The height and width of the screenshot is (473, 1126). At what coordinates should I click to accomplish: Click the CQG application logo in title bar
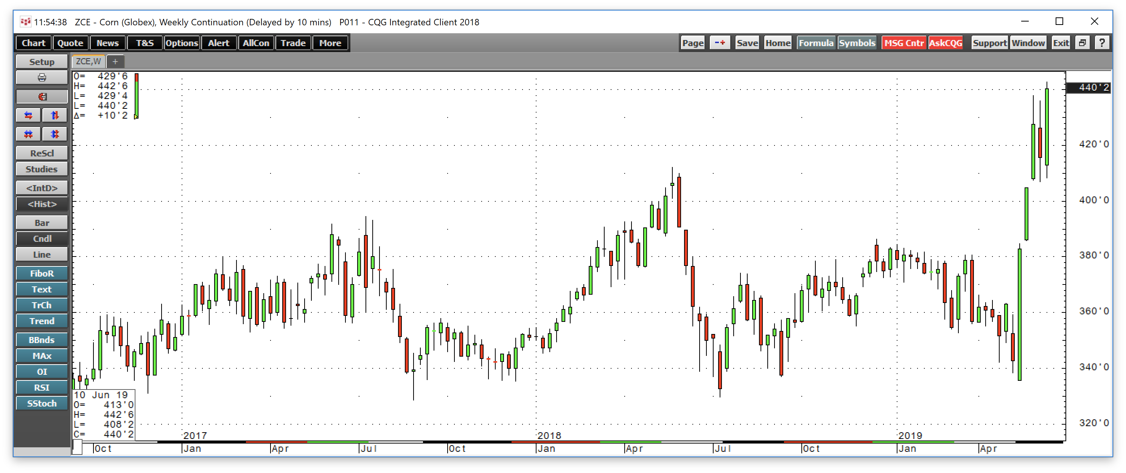25,22
